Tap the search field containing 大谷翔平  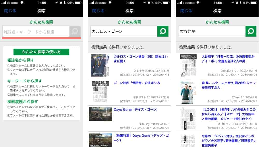pyautogui.click(x=211, y=31)
